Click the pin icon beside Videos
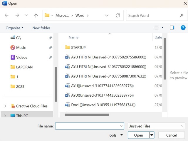This screenshot has height=141, width=188. 51,57
